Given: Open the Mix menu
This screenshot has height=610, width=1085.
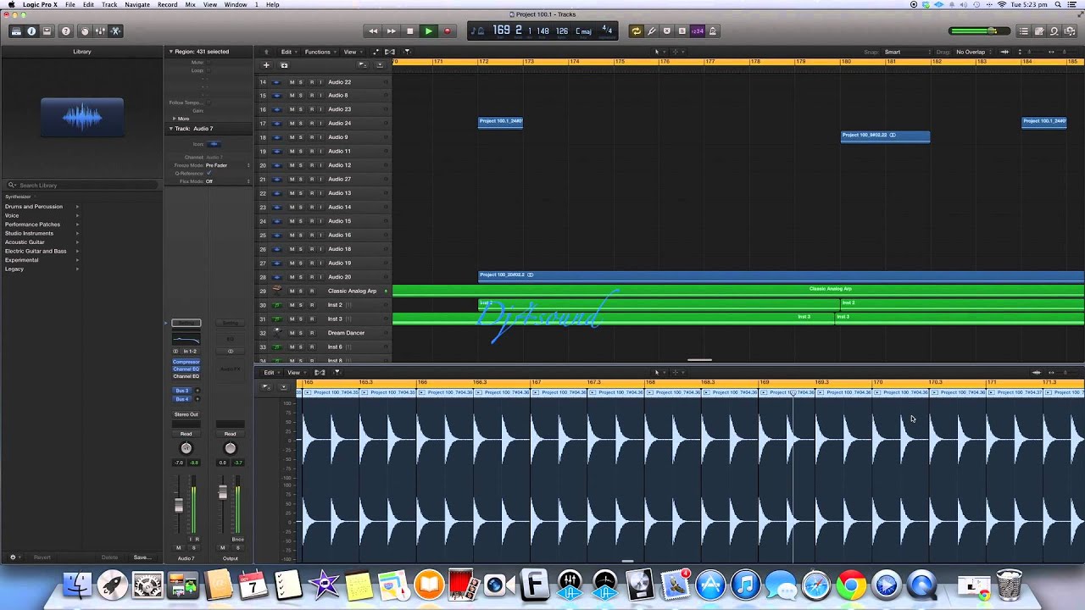Looking at the screenshot, I should (x=190, y=4).
